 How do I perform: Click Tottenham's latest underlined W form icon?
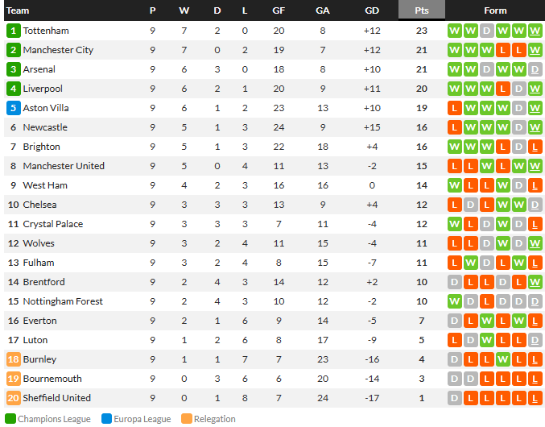[535, 31]
